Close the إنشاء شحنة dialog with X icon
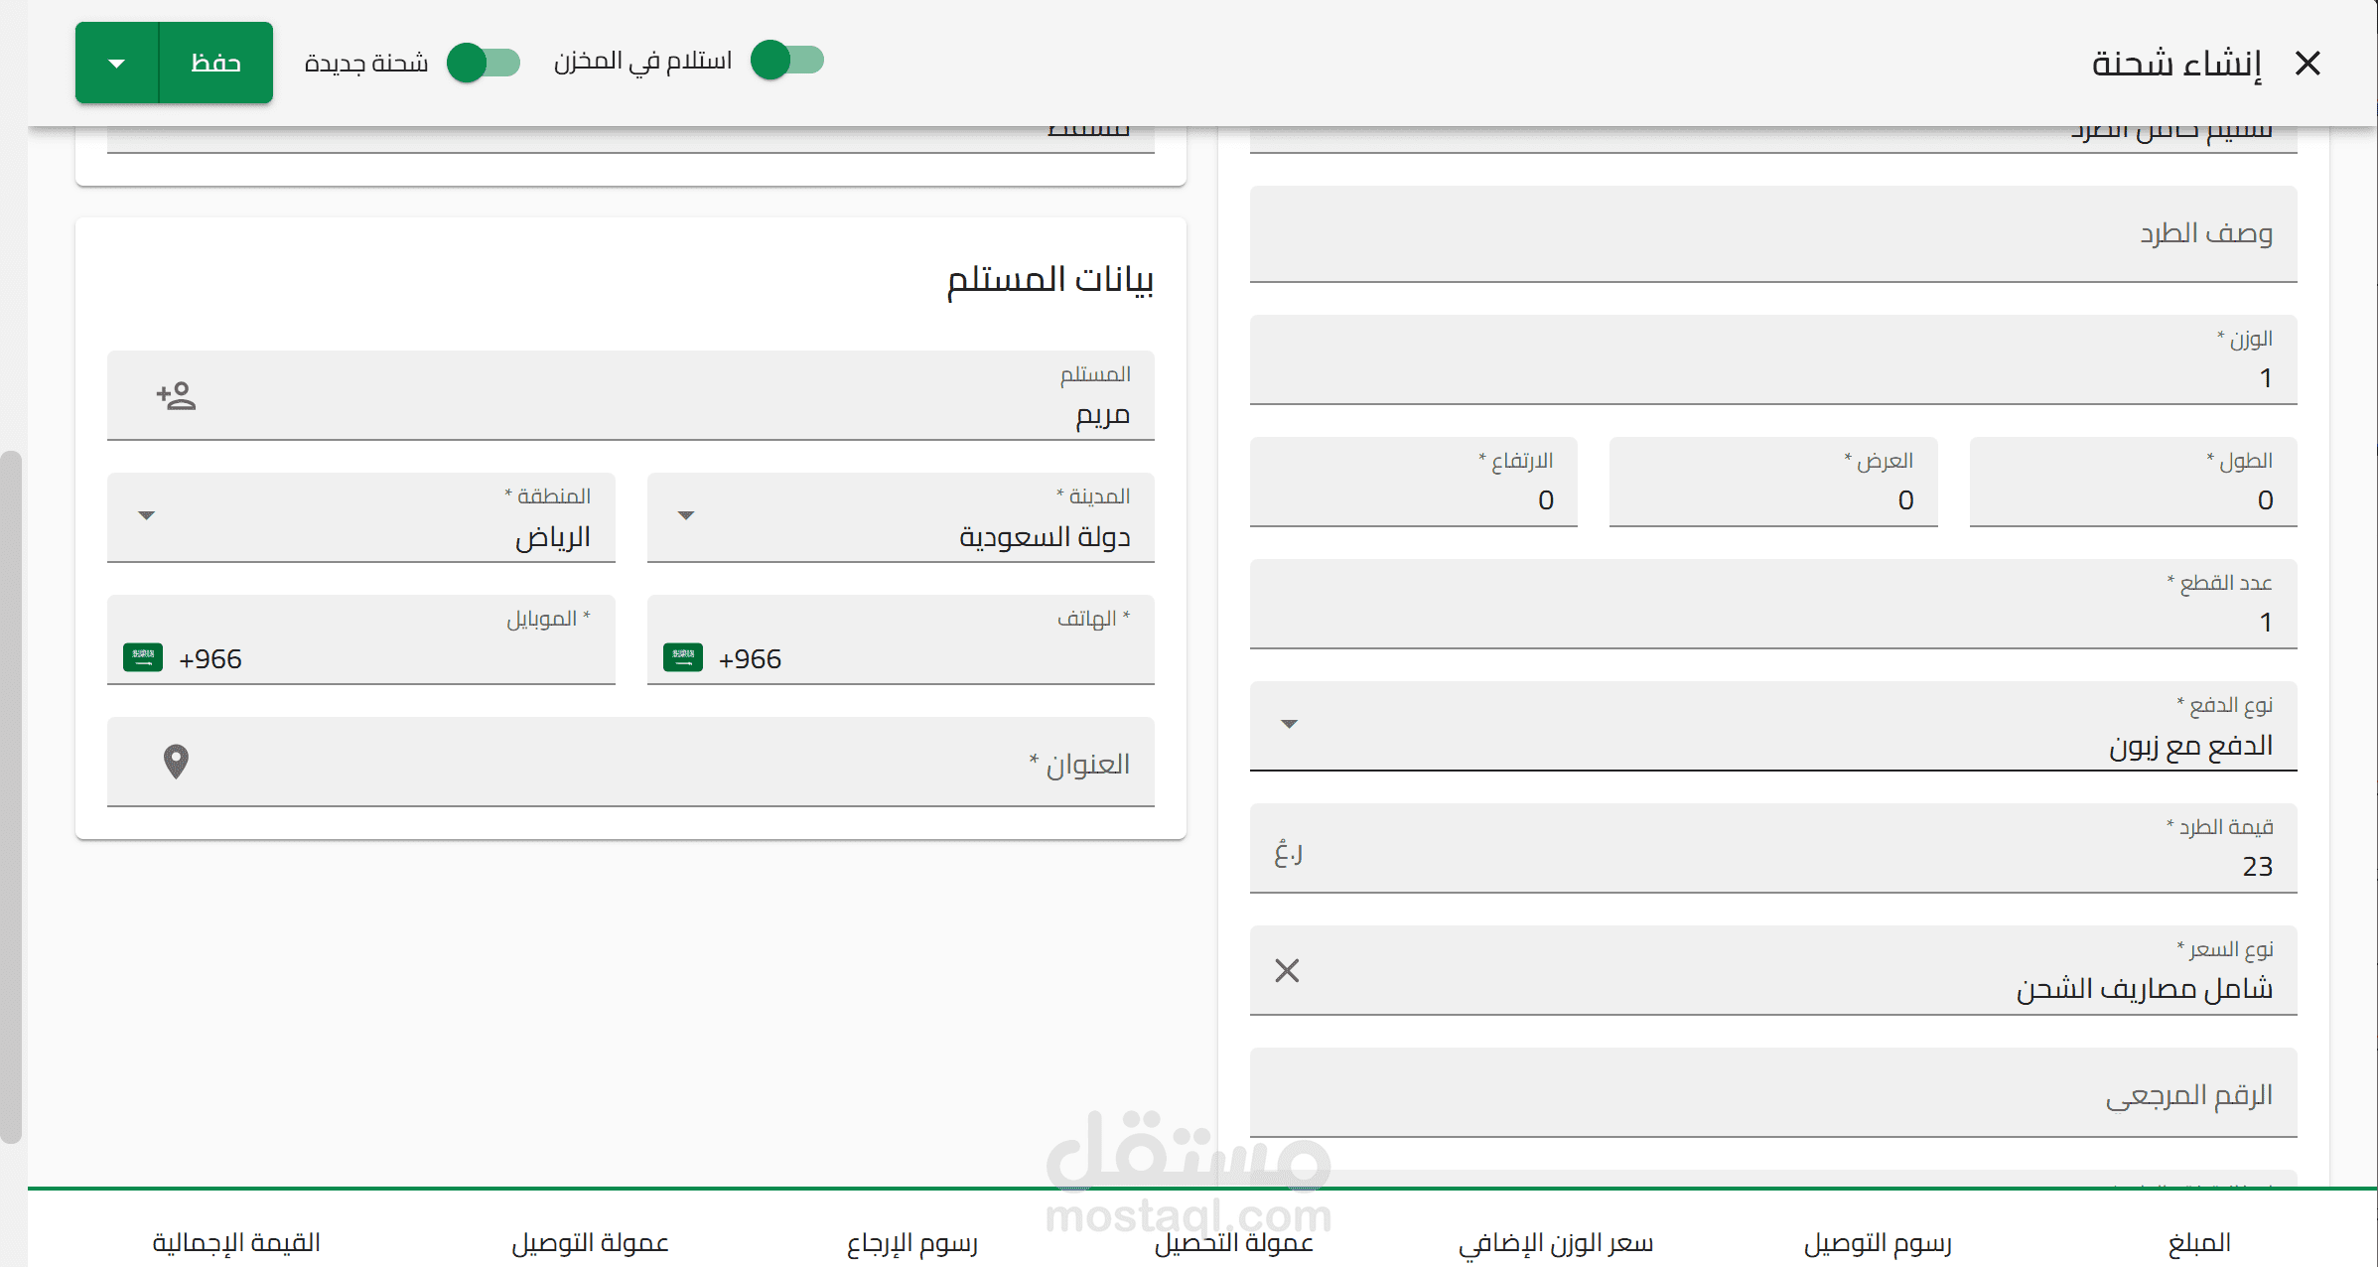This screenshot has height=1267, width=2378. [2308, 64]
